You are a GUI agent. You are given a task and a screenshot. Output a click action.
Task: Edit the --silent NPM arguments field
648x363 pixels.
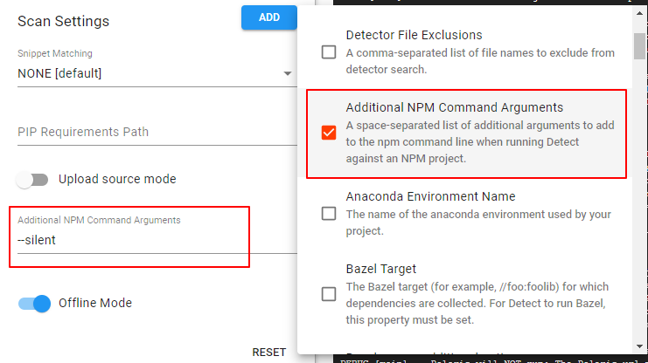tap(157, 240)
